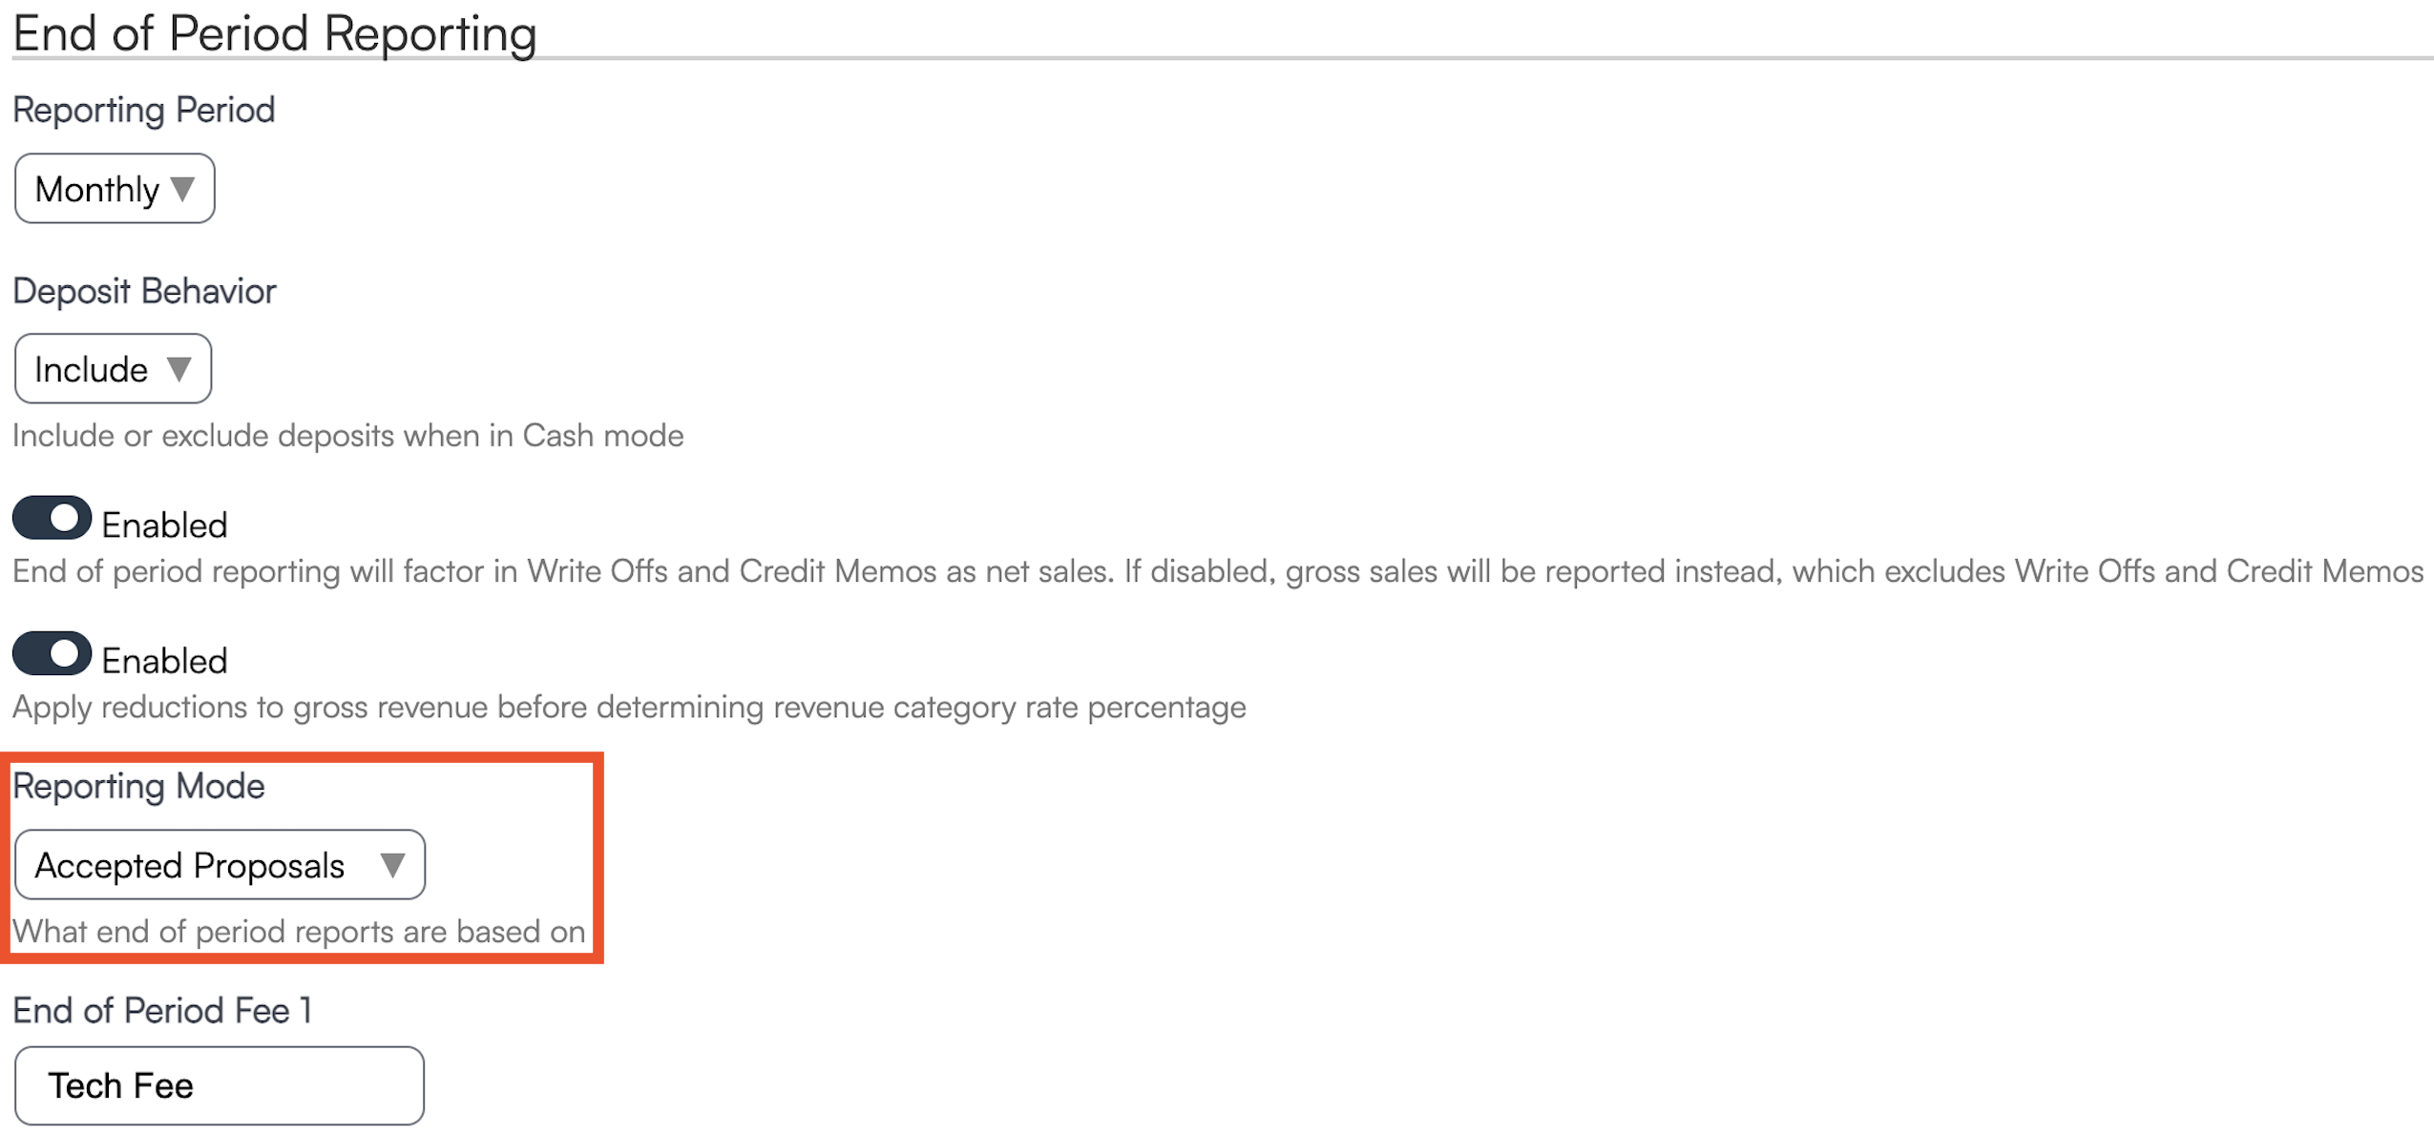Click the Enabled label for net sales toggle
The image size is (2434, 1133).
tap(164, 525)
